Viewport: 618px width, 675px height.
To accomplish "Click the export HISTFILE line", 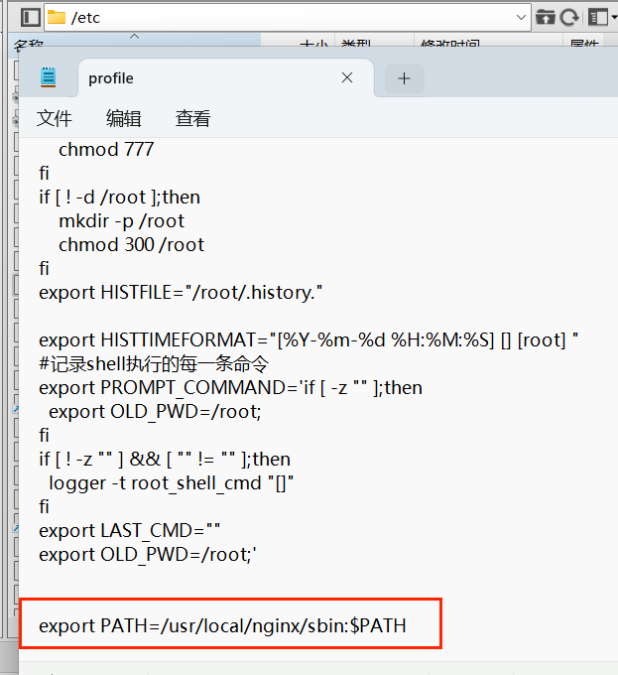I will pos(181,293).
